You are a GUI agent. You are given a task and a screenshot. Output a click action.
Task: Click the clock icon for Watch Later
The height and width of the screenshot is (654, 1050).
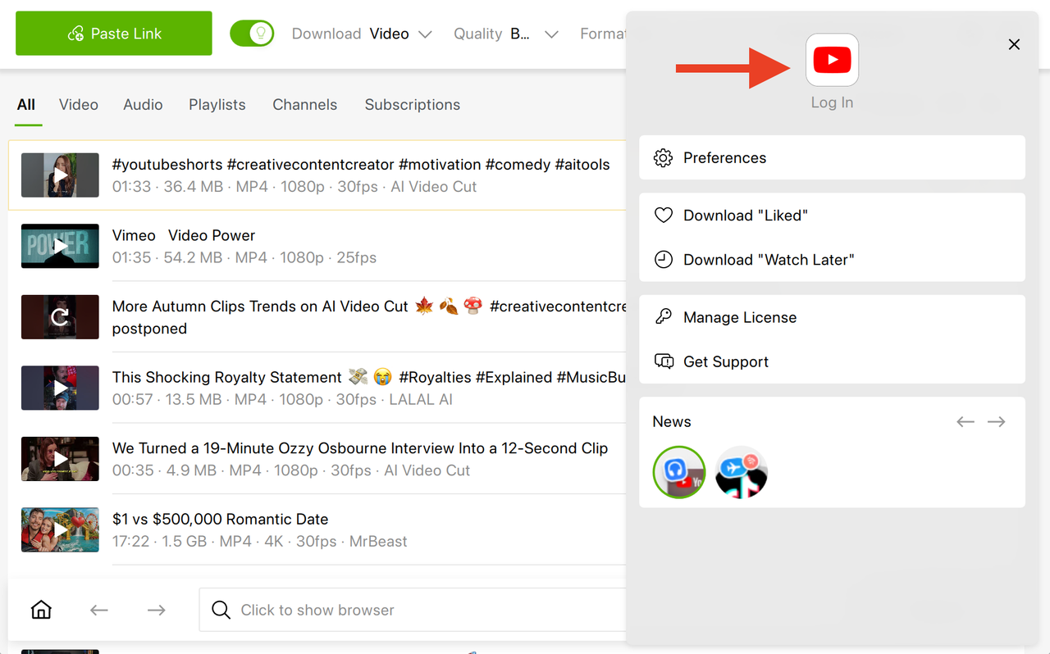coord(663,260)
